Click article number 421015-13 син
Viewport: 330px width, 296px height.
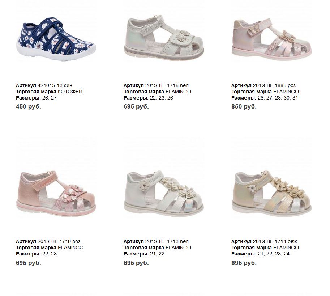55,85
